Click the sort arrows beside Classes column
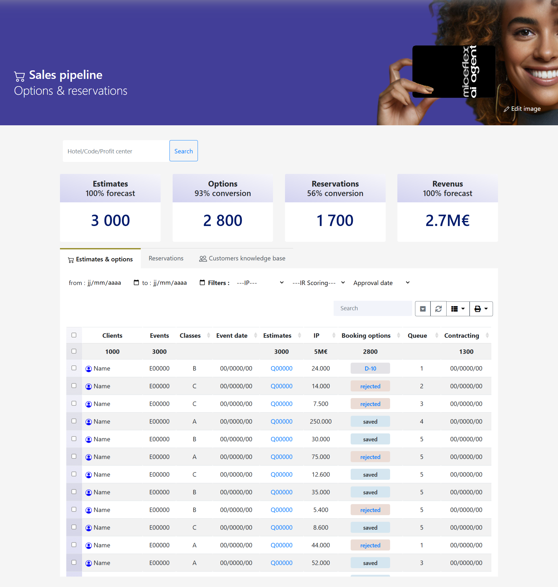 click(208, 335)
